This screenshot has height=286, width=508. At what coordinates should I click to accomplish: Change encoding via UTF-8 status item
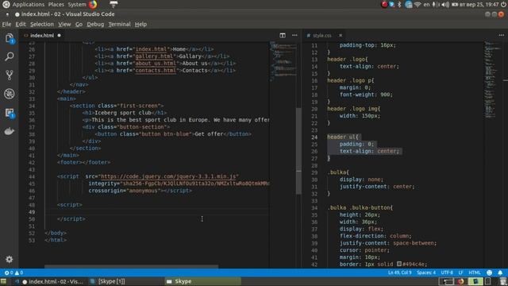coord(447,272)
